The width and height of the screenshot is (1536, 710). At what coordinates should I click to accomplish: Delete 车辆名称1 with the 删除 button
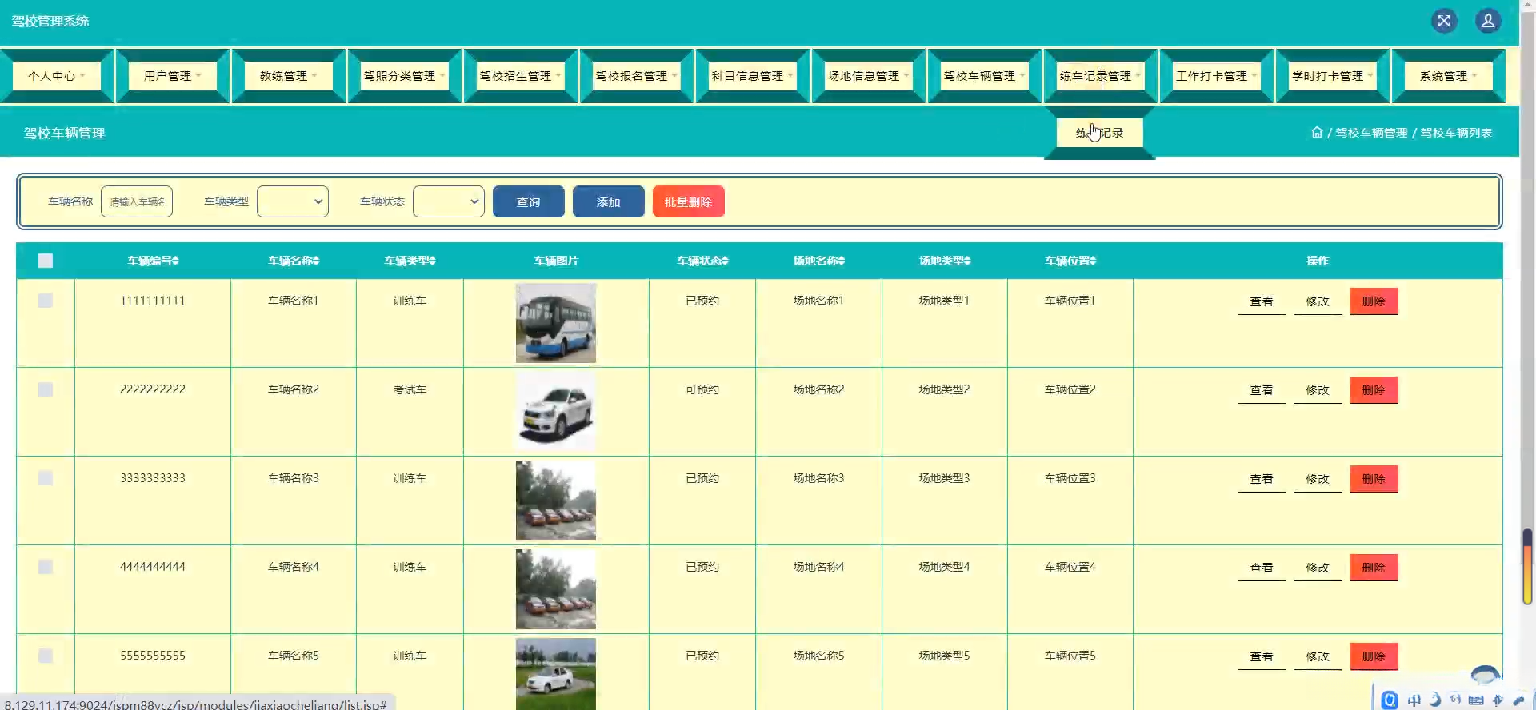pos(1374,301)
